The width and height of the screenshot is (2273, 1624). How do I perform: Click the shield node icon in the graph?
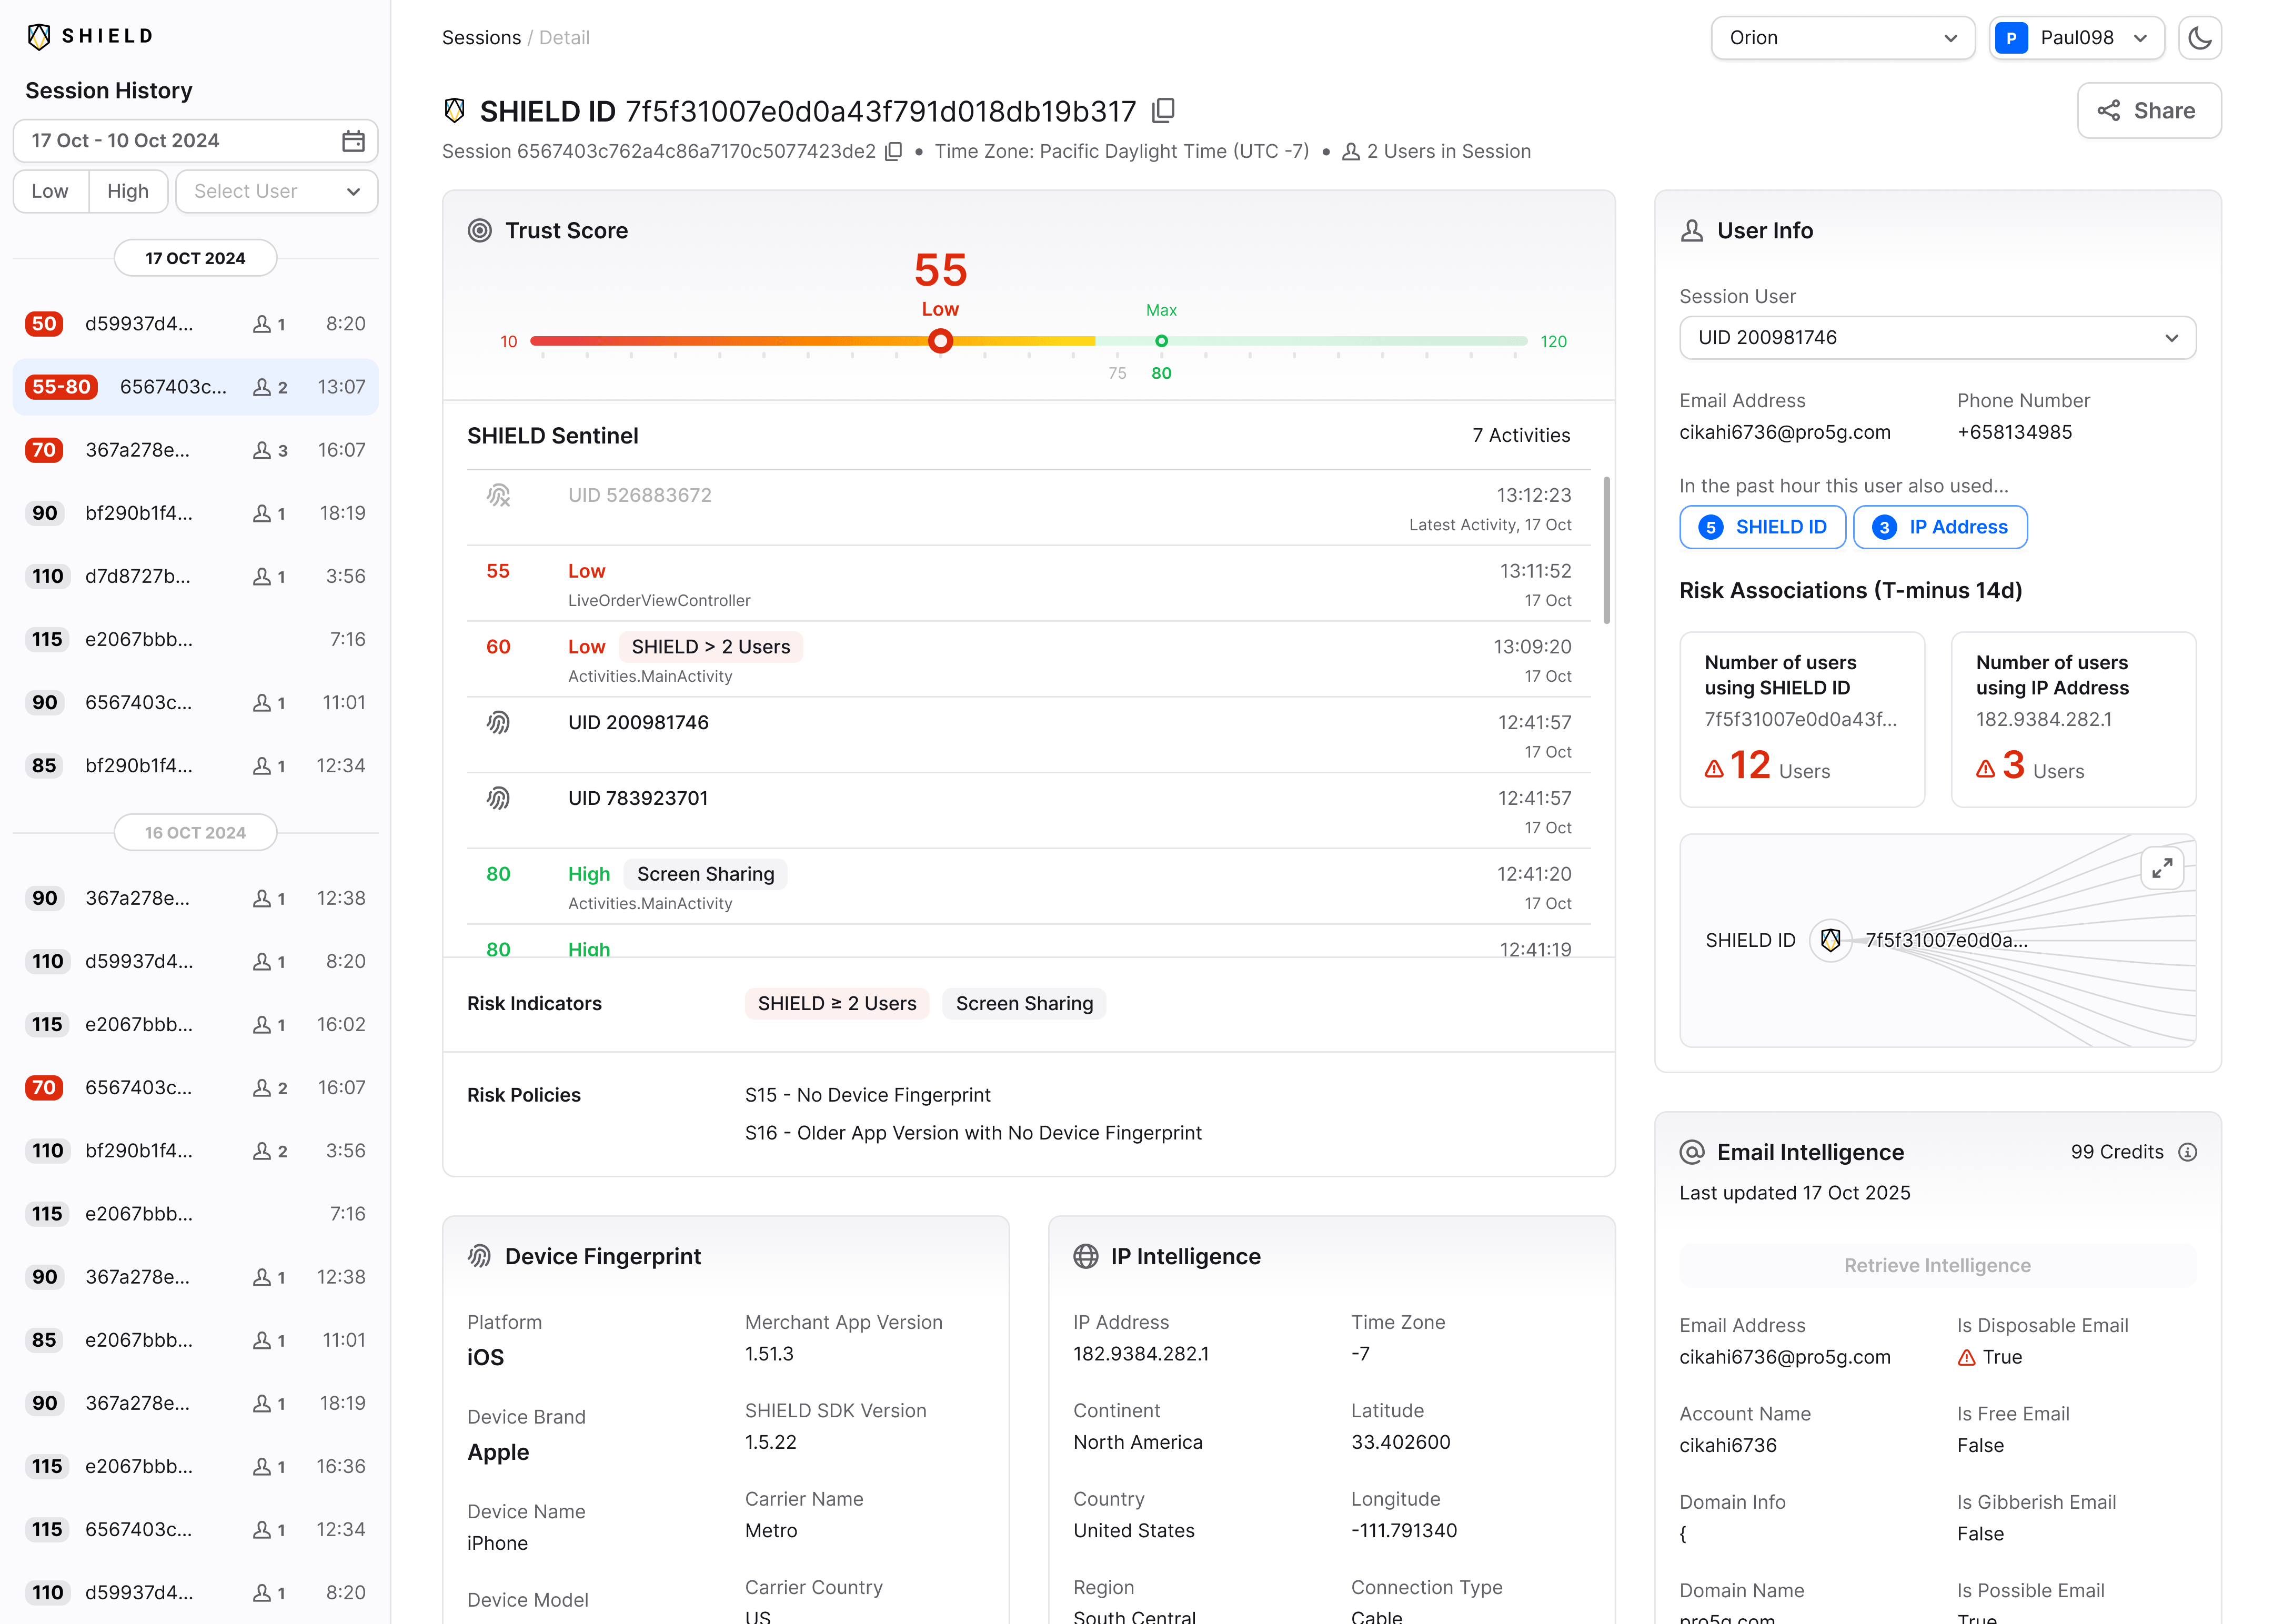1830,940
